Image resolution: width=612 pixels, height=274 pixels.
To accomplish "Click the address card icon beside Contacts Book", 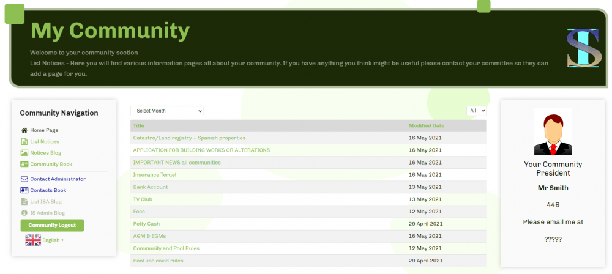I will pyautogui.click(x=24, y=190).
